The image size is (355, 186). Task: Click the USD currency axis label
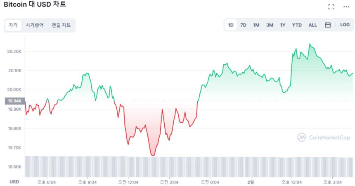coord(14,181)
